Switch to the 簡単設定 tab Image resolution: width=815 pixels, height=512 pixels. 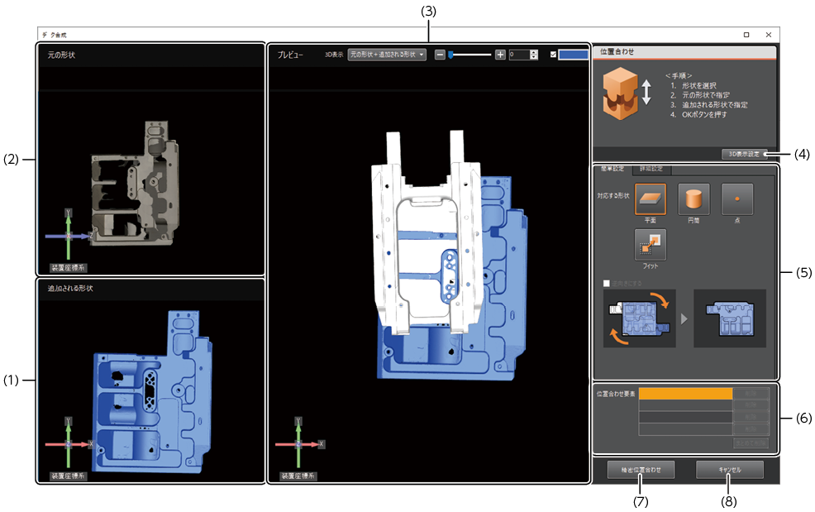click(612, 169)
